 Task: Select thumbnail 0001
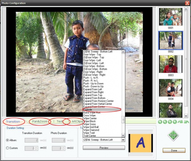(171, 17)
